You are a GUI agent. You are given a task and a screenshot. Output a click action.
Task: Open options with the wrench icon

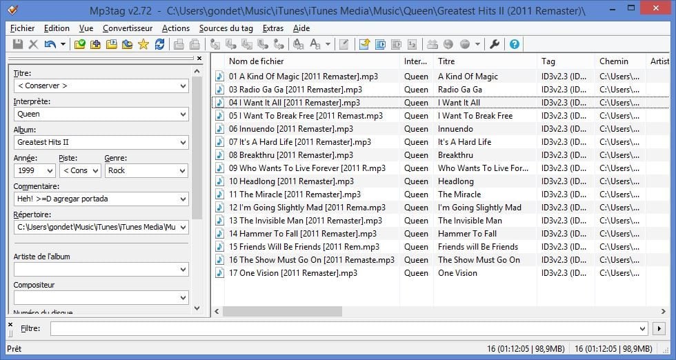pos(494,44)
